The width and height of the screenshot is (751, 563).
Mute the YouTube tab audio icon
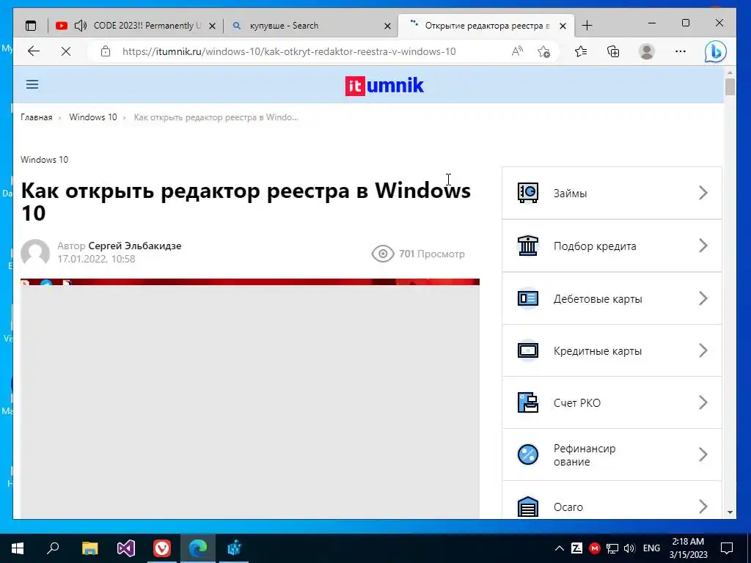81,26
